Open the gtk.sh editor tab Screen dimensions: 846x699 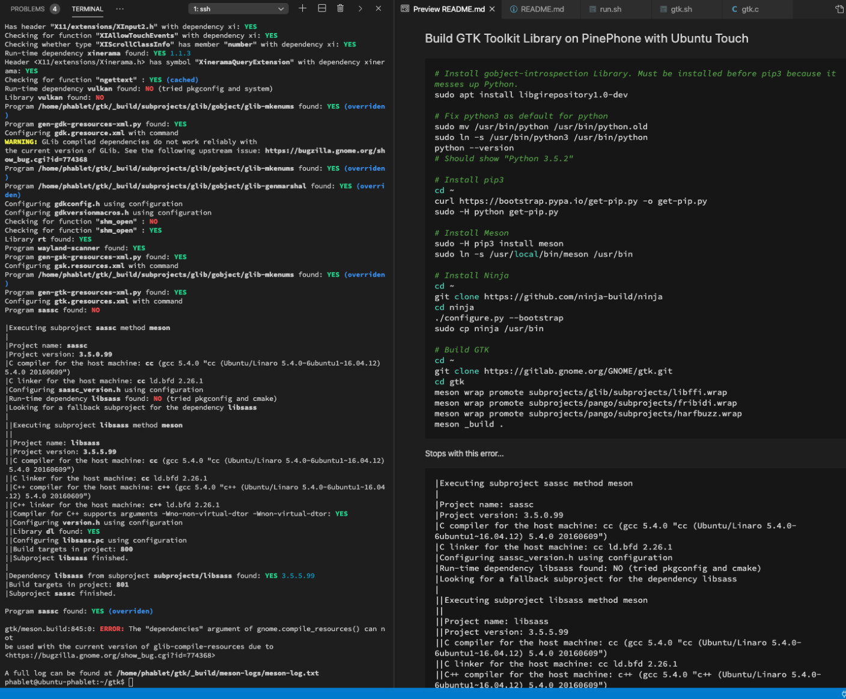click(681, 9)
